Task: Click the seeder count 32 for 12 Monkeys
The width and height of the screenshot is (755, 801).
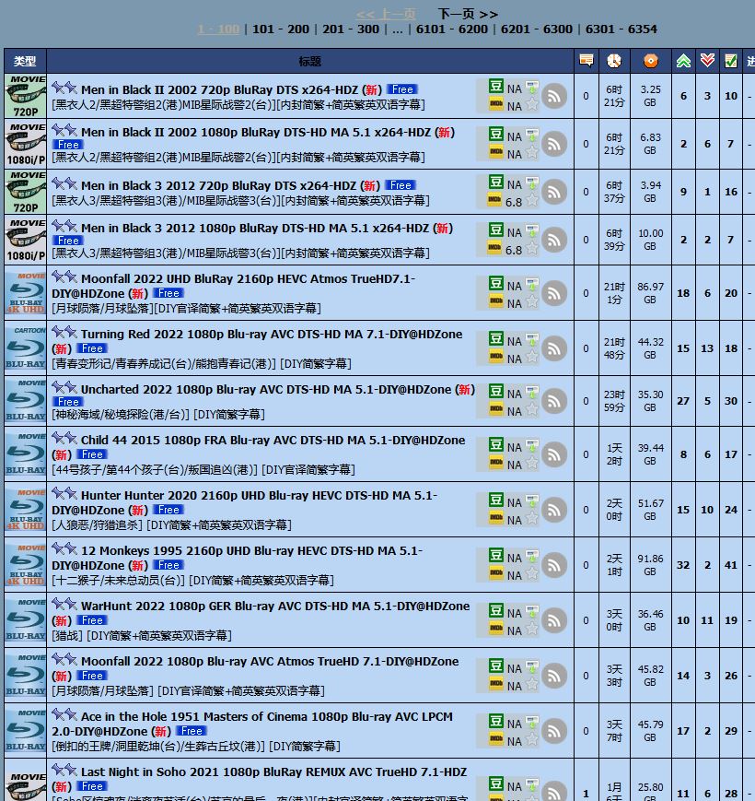Action: (x=683, y=565)
